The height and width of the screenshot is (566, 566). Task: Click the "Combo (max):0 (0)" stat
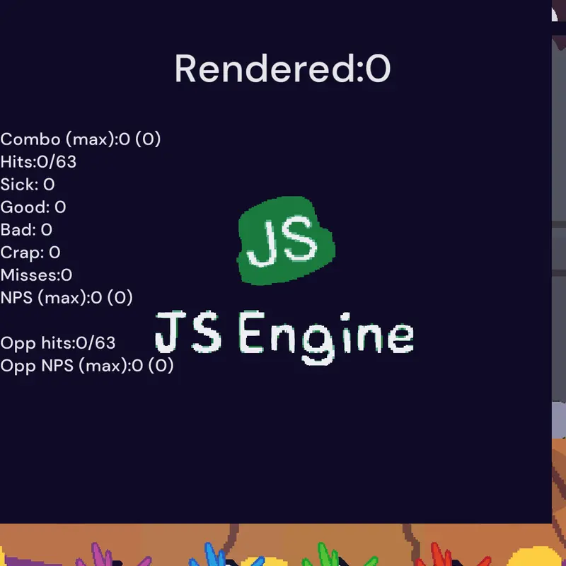(80, 139)
